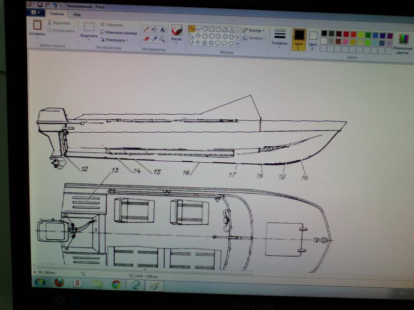The width and height of the screenshot is (414, 310).
Task: Switch to the Вид ribbon tab
Action: click(x=77, y=14)
